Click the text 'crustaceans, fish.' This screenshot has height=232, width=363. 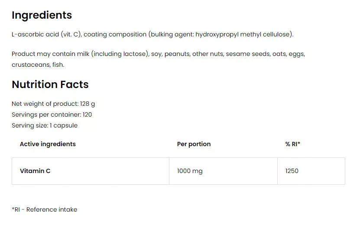click(38, 65)
